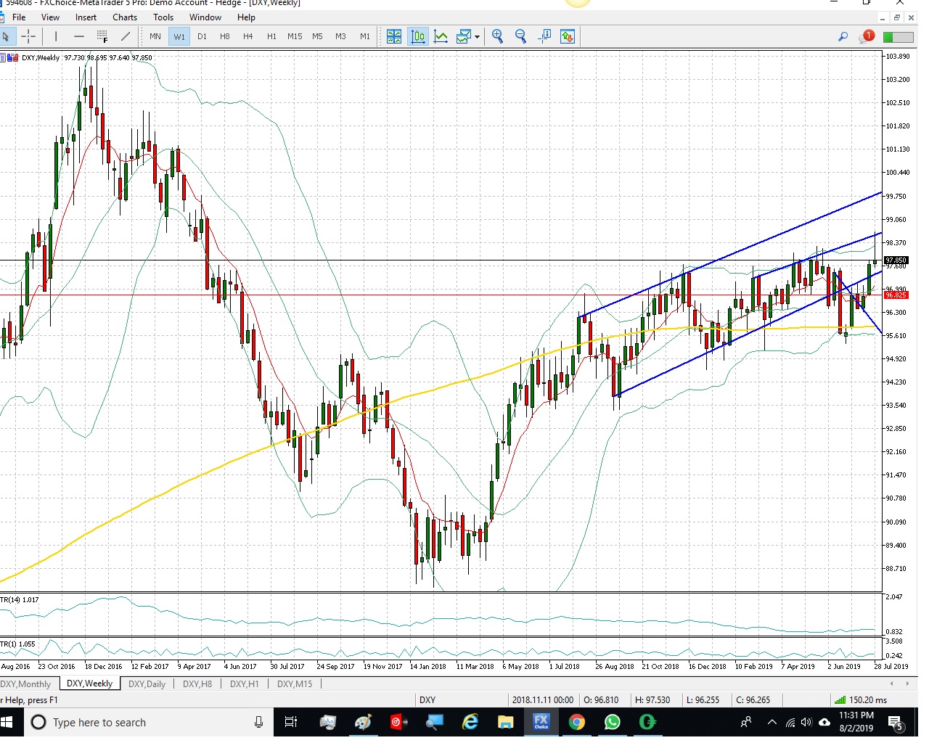Select the horizontal line drawing tool

[79, 36]
